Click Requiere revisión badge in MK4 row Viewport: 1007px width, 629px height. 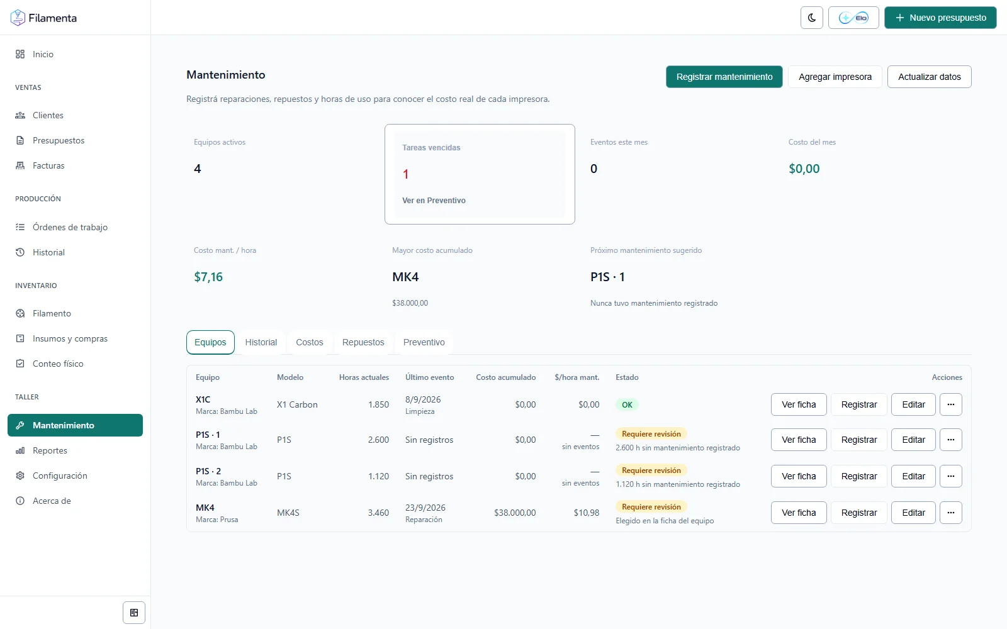(651, 507)
